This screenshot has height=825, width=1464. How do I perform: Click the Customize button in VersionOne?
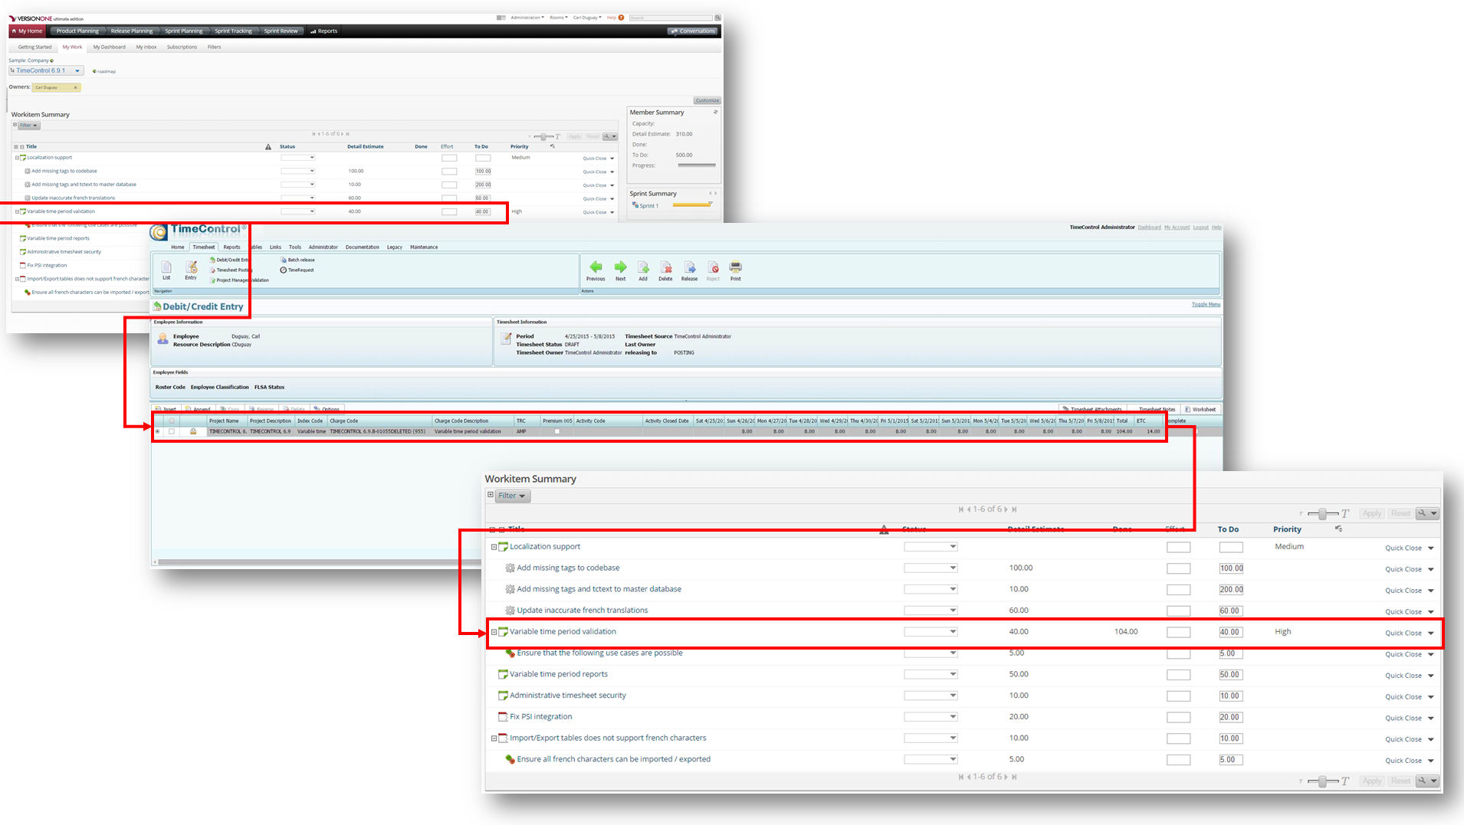707,100
